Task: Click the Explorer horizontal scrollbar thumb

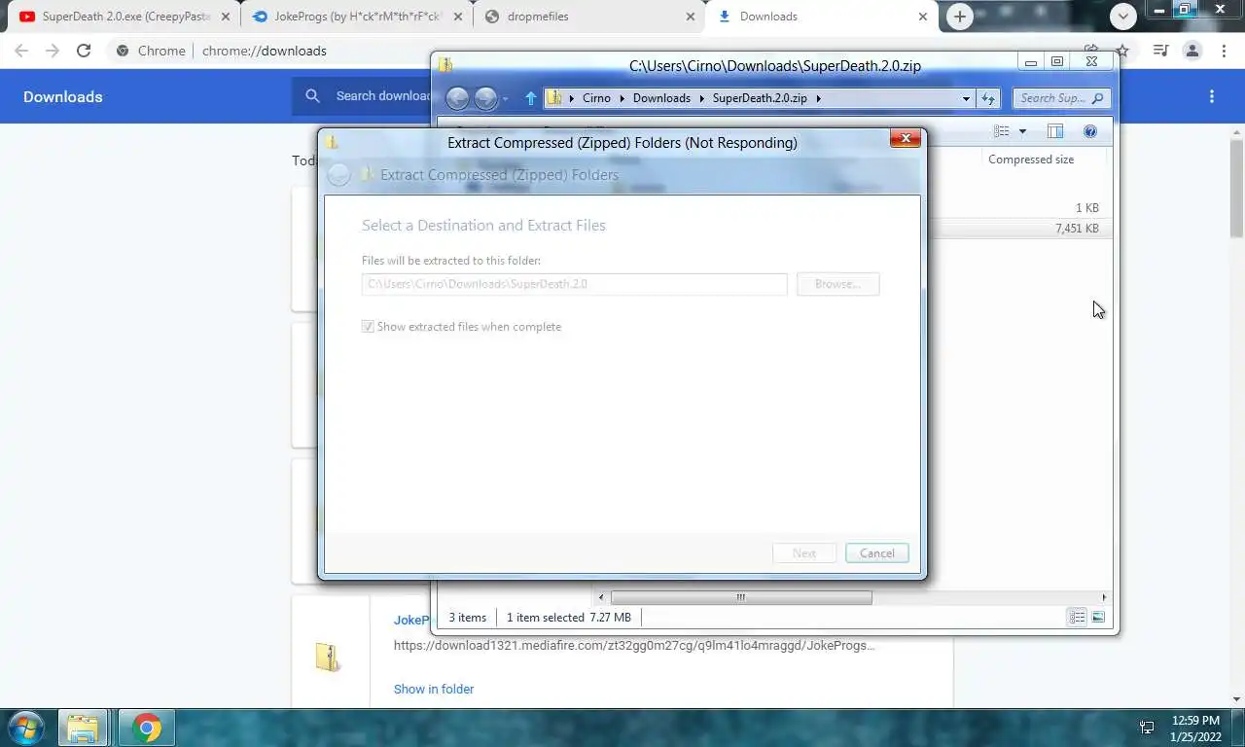Action: coord(741,597)
